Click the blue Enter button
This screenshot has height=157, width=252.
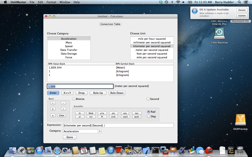pos(53,93)
